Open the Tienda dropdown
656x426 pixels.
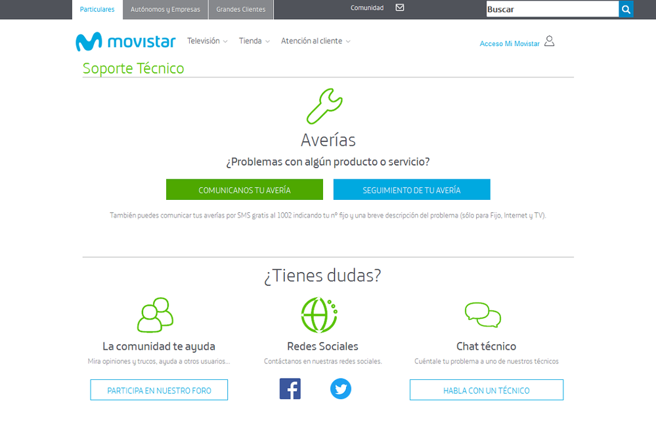coord(251,41)
